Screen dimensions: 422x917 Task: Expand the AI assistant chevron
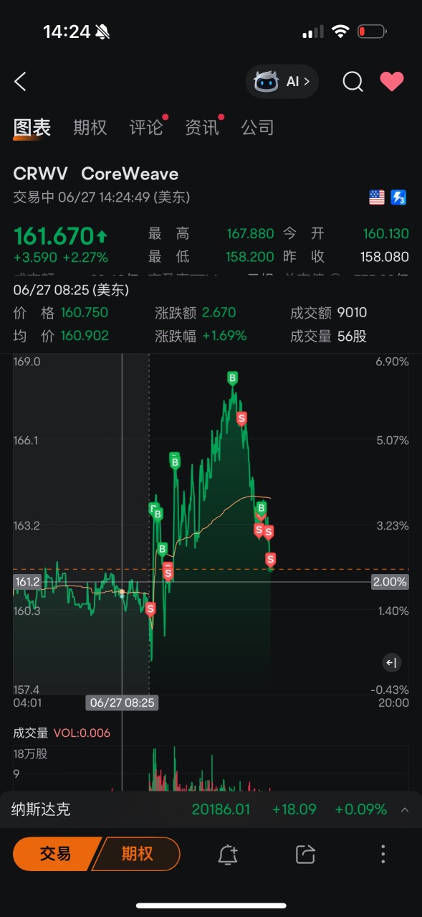(x=307, y=82)
